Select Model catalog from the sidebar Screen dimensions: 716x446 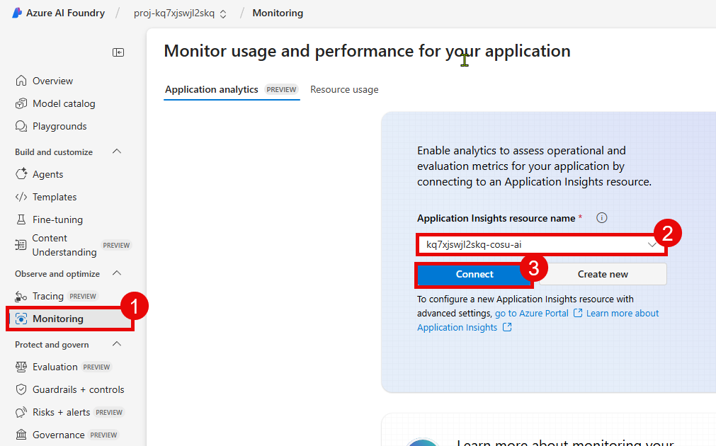point(62,103)
